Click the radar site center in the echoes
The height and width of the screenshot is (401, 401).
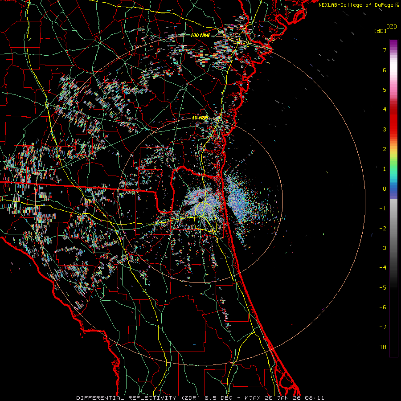coord(201,199)
